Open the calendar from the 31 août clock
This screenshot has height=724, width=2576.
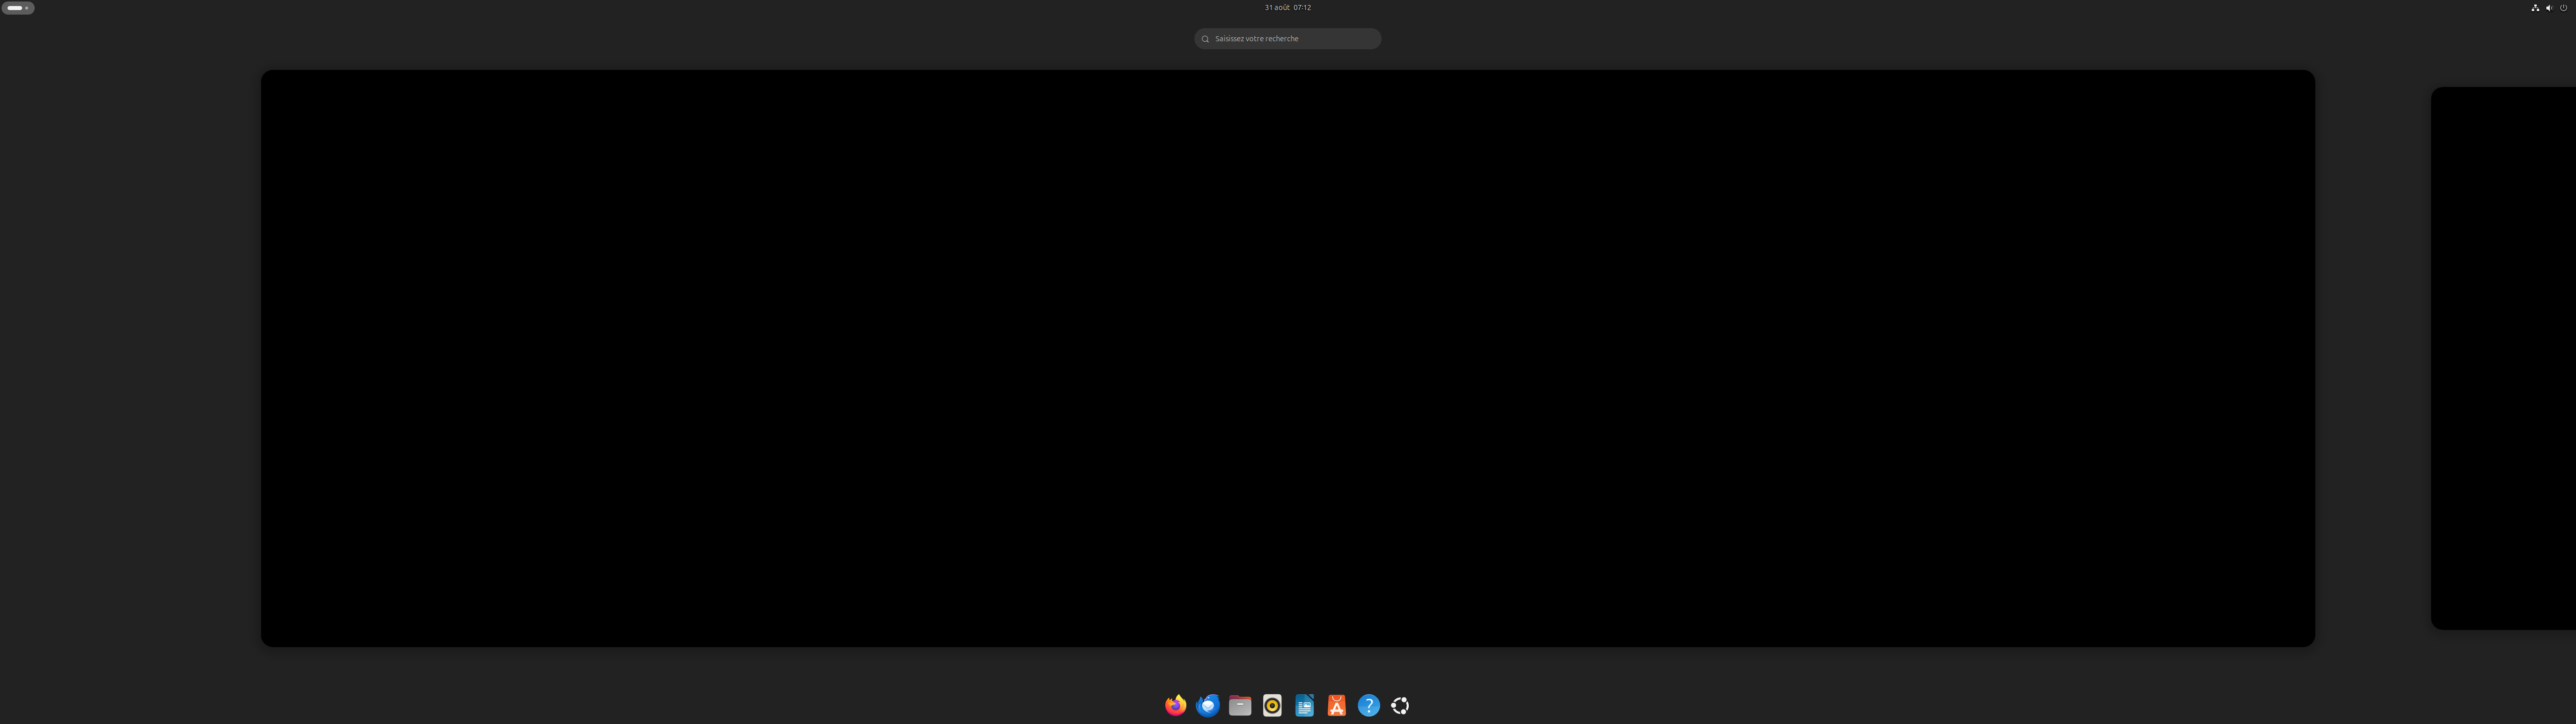point(1287,8)
